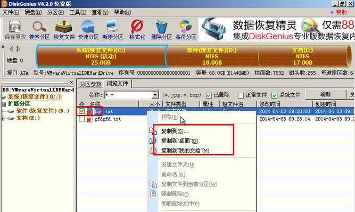The height and width of the screenshot is (212, 355).
Task: Sort by the 大小 column header
Action: tap(151, 104)
